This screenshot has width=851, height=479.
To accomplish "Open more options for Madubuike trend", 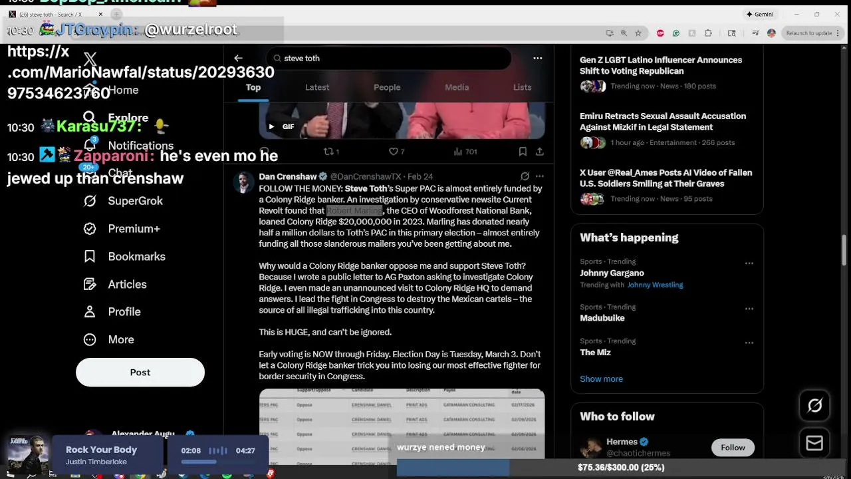I will click(x=749, y=309).
